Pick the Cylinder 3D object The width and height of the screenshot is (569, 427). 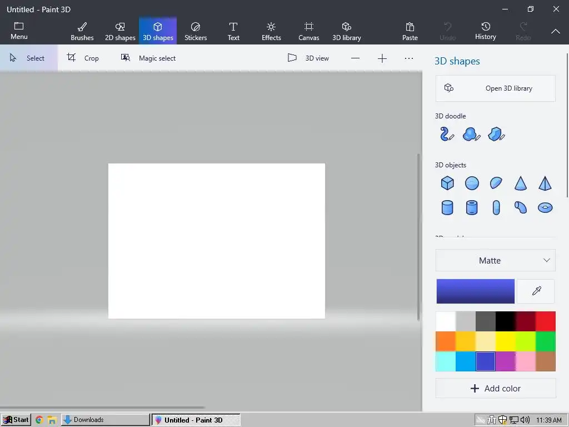tap(447, 208)
